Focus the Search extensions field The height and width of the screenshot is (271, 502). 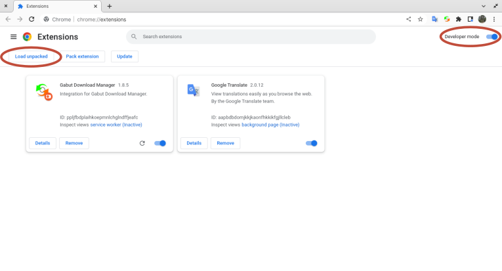click(251, 37)
